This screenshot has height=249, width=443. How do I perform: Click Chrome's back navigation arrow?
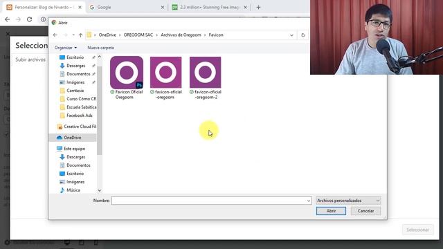7,19
